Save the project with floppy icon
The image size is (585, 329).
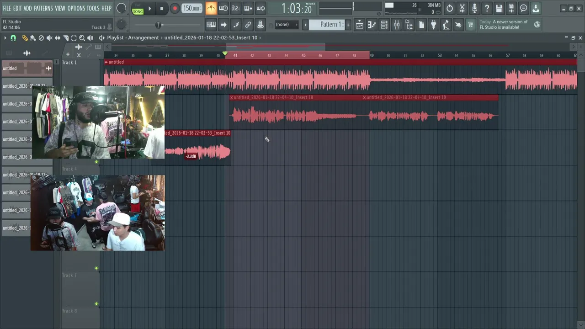coord(499,8)
